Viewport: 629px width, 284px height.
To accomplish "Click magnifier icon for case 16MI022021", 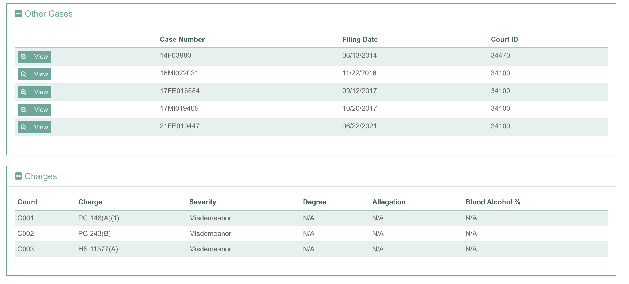I will click(24, 74).
